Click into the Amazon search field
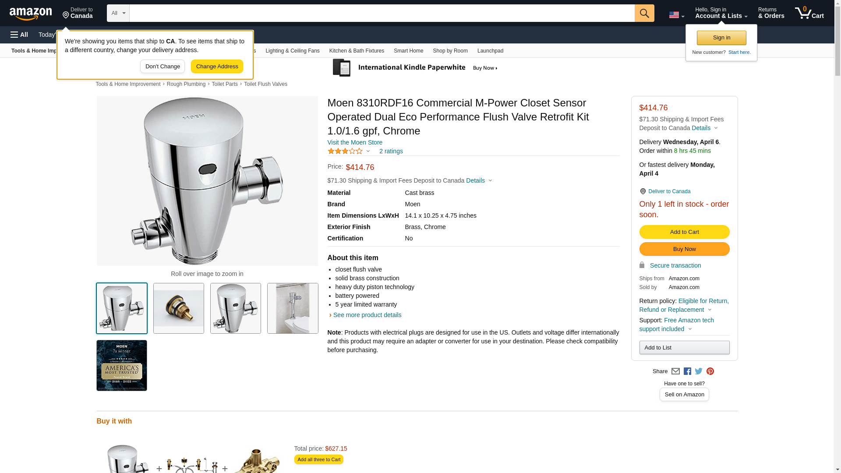Image resolution: width=841 pixels, height=473 pixels. point(382,13)
